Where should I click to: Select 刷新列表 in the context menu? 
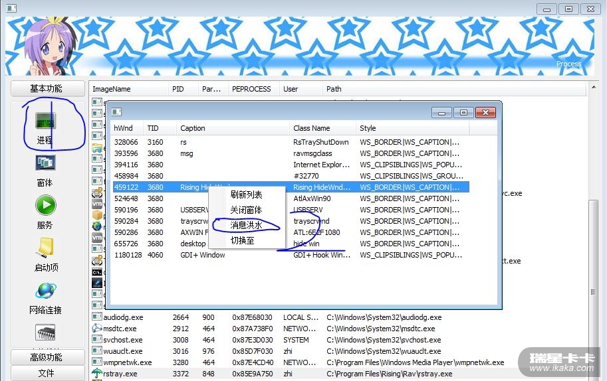coord(246,194)
